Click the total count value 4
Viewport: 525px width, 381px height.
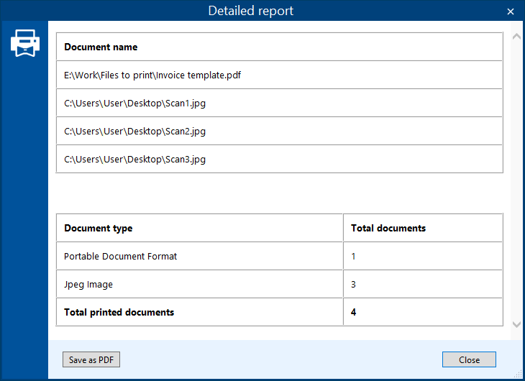[354, 312]
